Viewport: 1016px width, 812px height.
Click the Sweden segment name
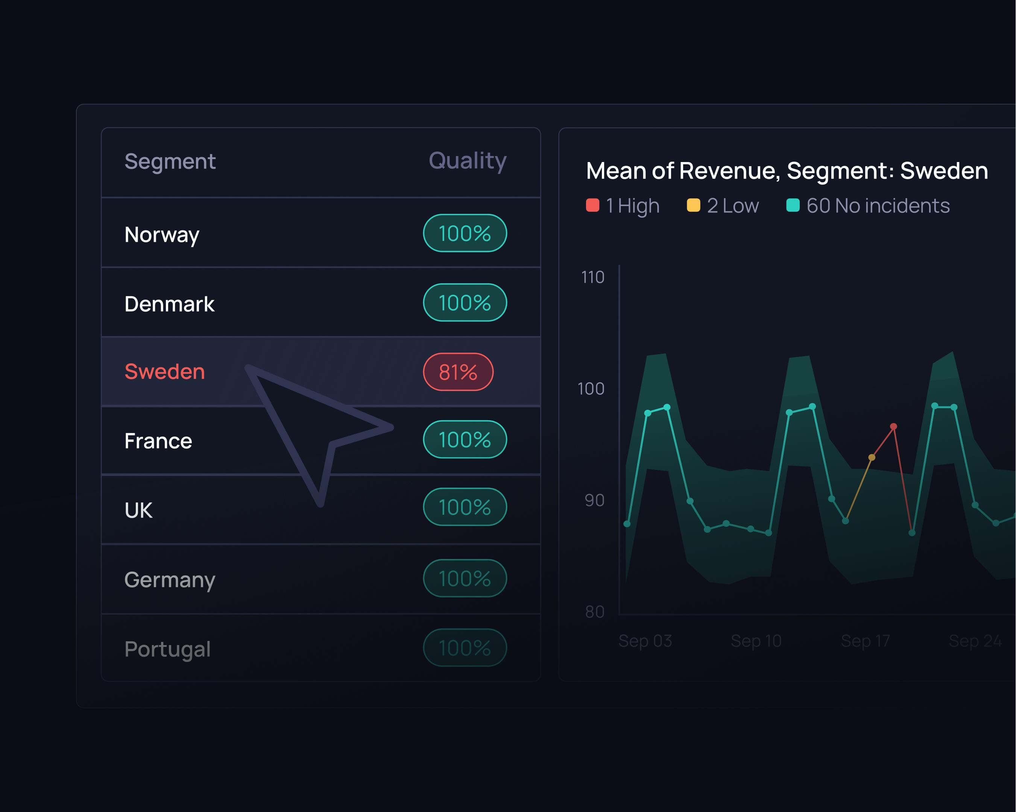[164, 372]
